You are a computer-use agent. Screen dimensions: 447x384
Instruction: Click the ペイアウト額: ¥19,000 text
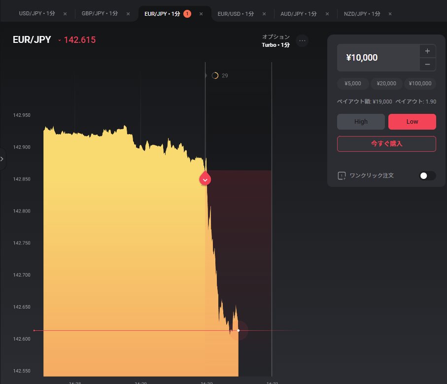pos(364,102)
